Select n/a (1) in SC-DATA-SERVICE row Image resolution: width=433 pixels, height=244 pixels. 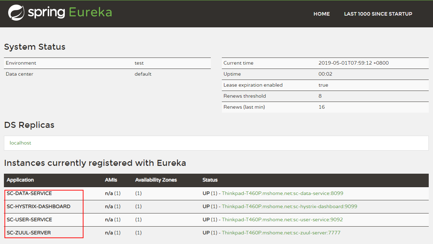[x=113, y=194]
